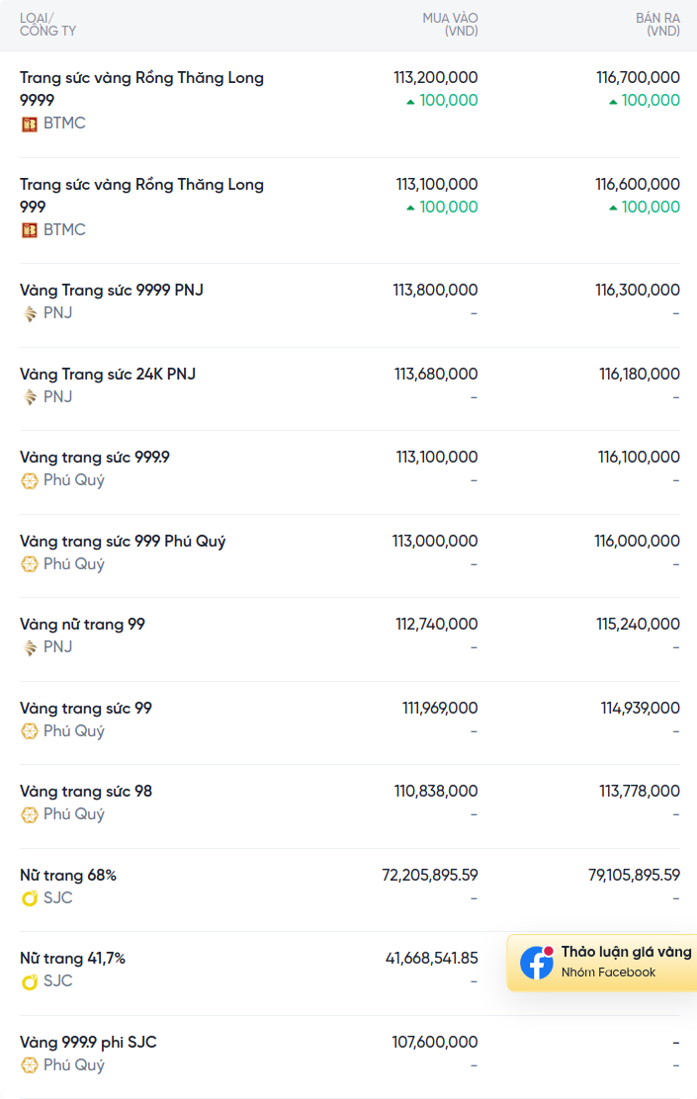Select Vàng Trang sức 9999 PNJ entry
The width and height of the screenshot is (697, 1099).
[350, 305]
